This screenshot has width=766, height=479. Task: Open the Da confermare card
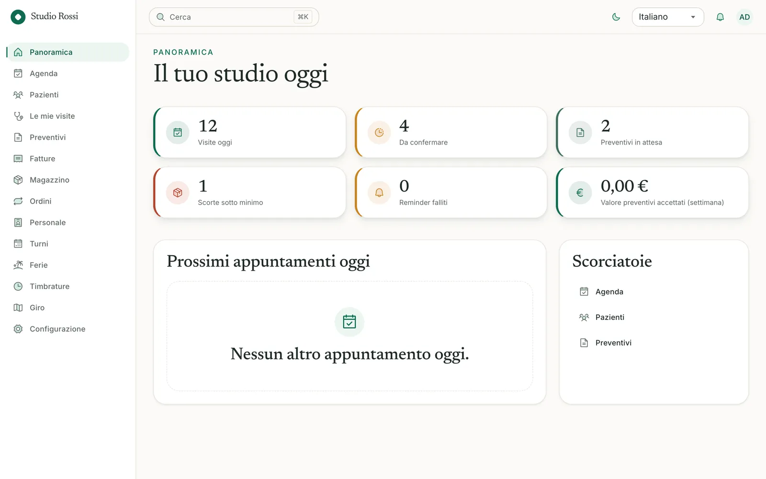451,132
